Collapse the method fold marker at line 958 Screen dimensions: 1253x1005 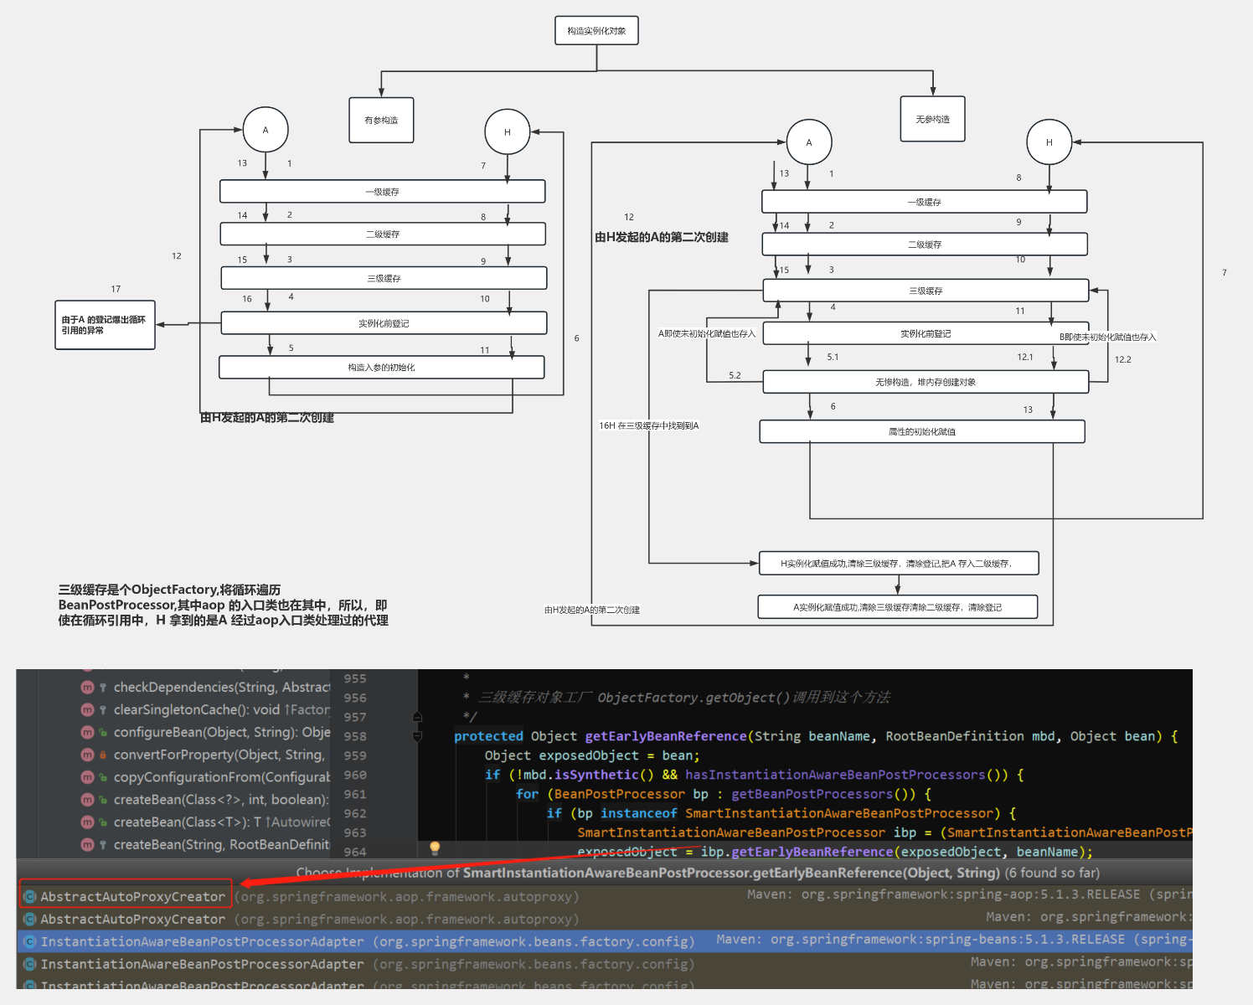click(417, 736)
